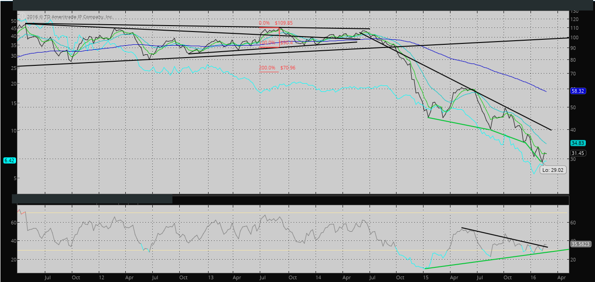Image resolution: width=595 pixels, height=282 pixels.
Task: Select the 35.5823 value bubble in lower study
Action: [580, 245]
